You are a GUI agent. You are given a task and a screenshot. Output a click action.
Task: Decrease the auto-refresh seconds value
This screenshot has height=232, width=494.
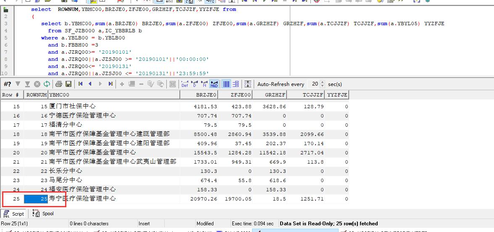click(322, 86)
